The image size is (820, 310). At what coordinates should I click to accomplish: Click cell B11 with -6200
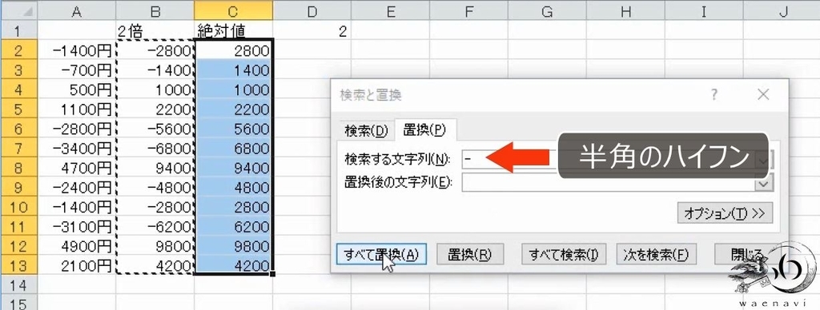click(x=155, y=227)
